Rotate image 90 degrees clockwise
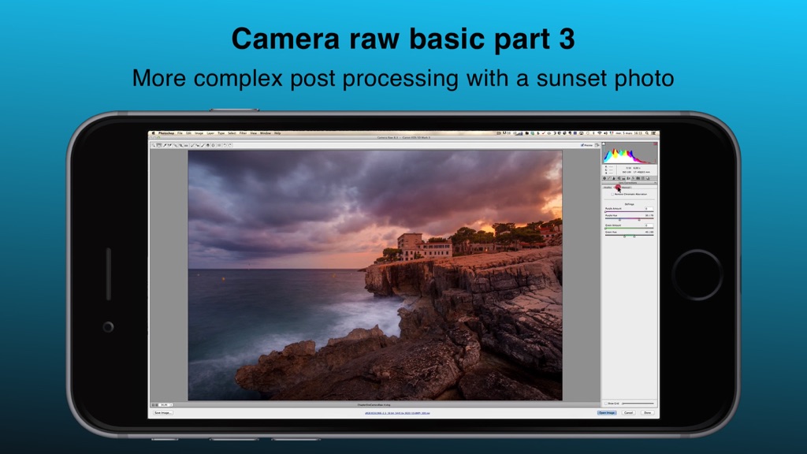 230,145
